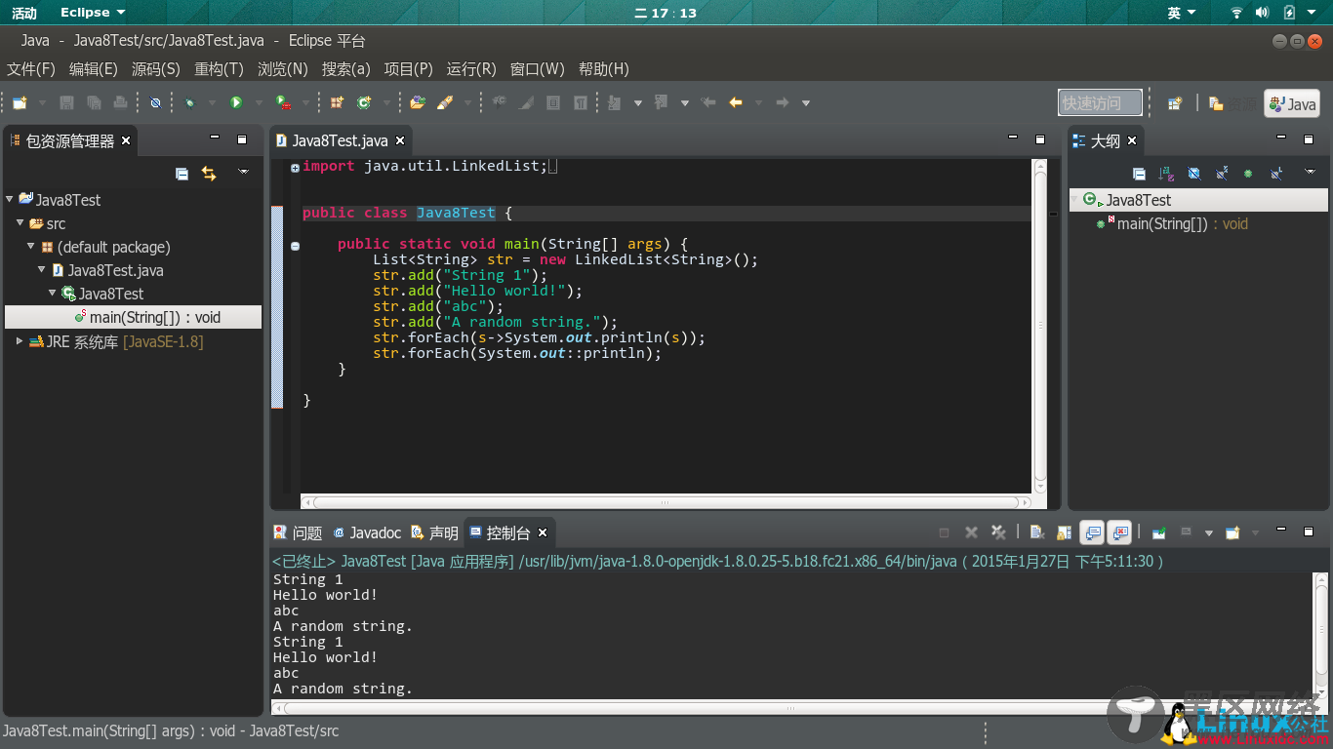Toggle Show Console on Standard Out
The height and width of the screenshot is (749, 1333).
coord(1092,532)
